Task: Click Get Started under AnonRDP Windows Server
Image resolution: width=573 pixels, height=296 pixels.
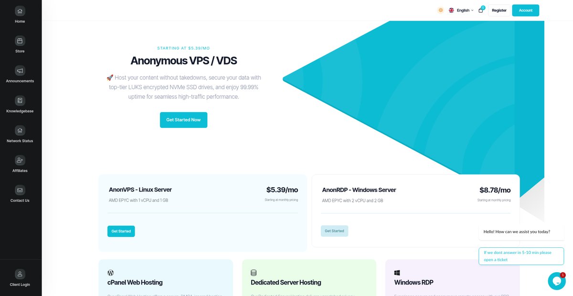Action: tap(334, 231)
